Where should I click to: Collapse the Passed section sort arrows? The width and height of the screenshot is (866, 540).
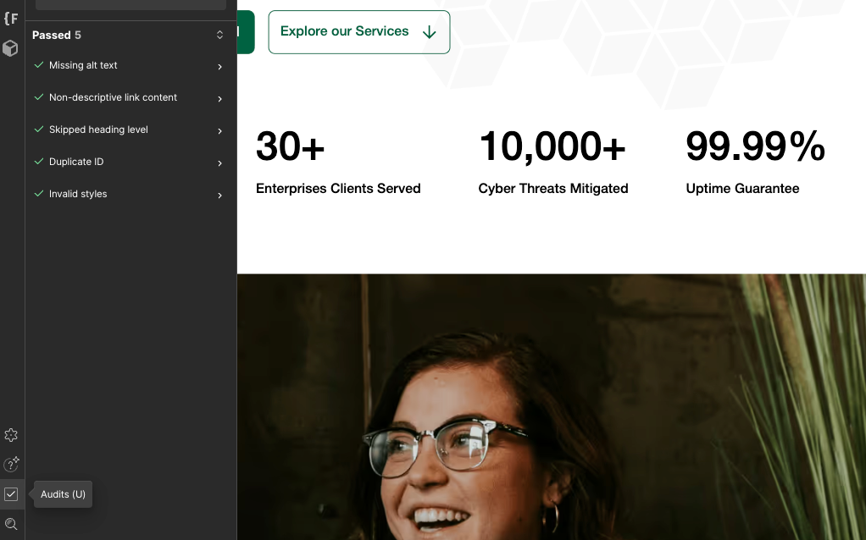(x=219, y=35)
